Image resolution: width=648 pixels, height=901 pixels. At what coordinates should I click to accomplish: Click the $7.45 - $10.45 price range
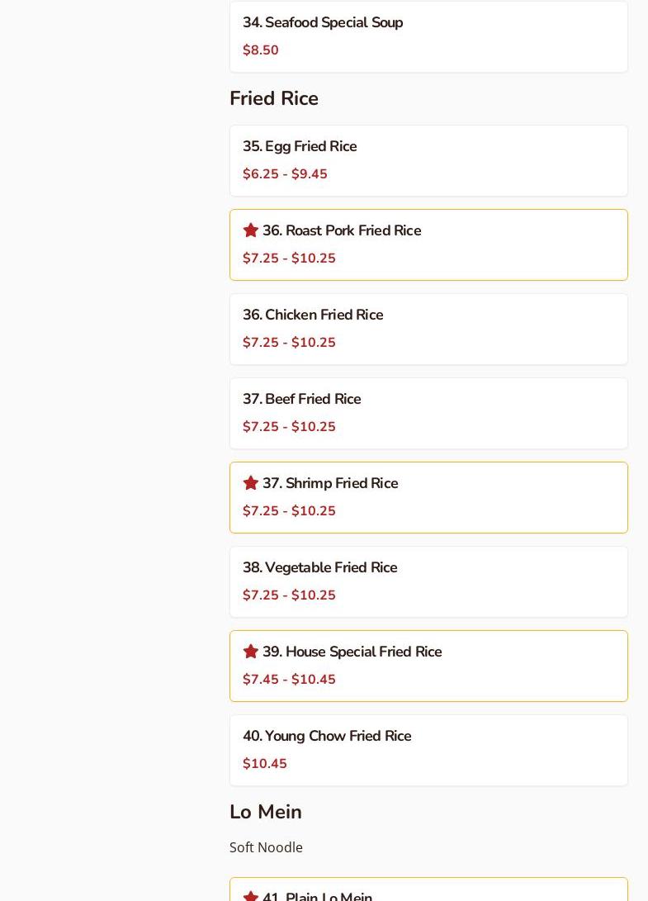[x=289, y=680]
